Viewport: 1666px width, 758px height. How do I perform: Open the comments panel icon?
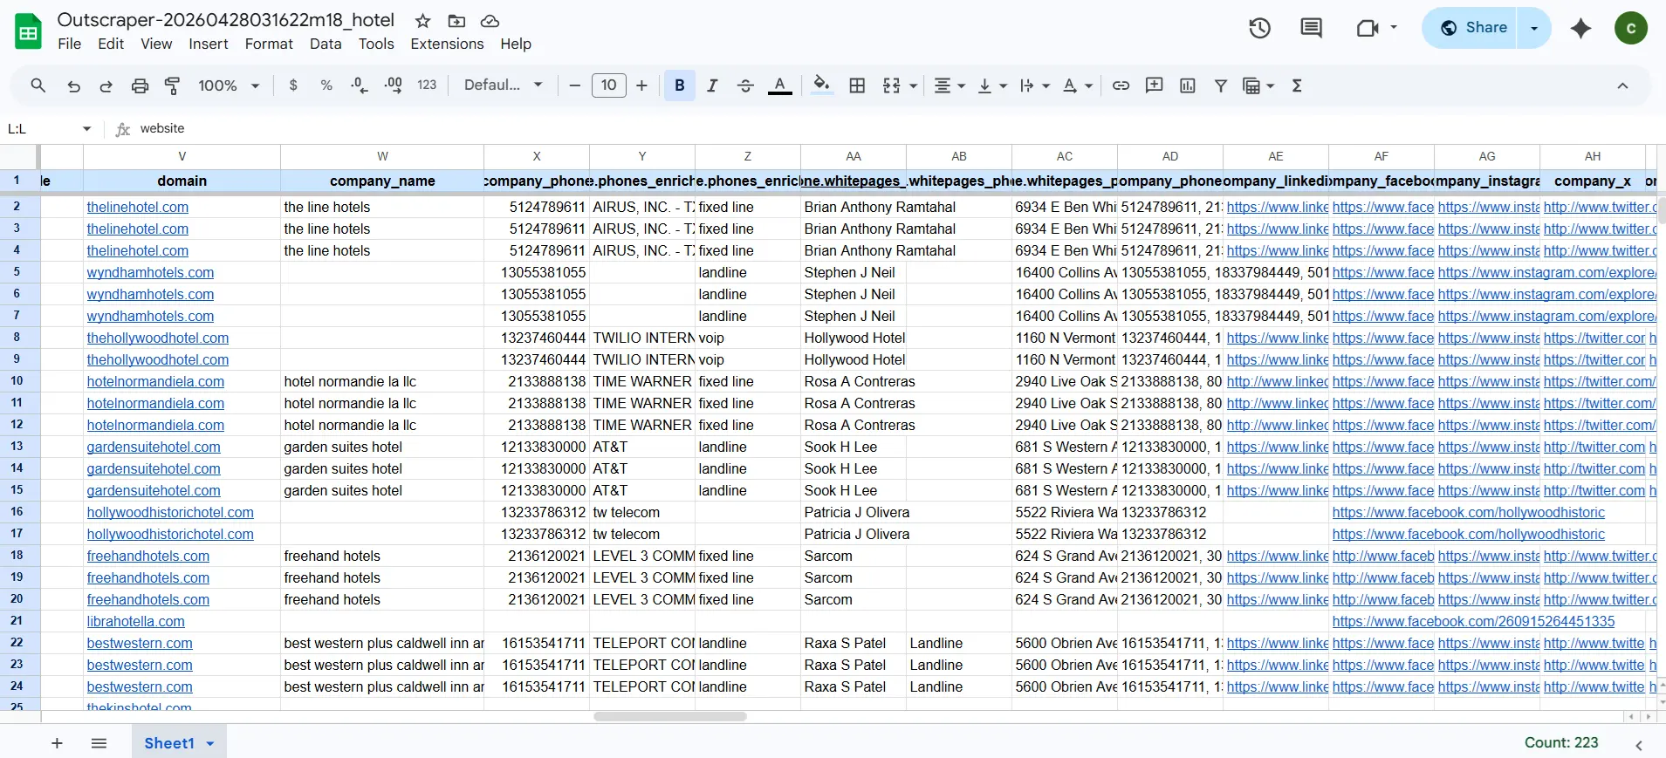pyautogui.click(x=1311, y=28)
